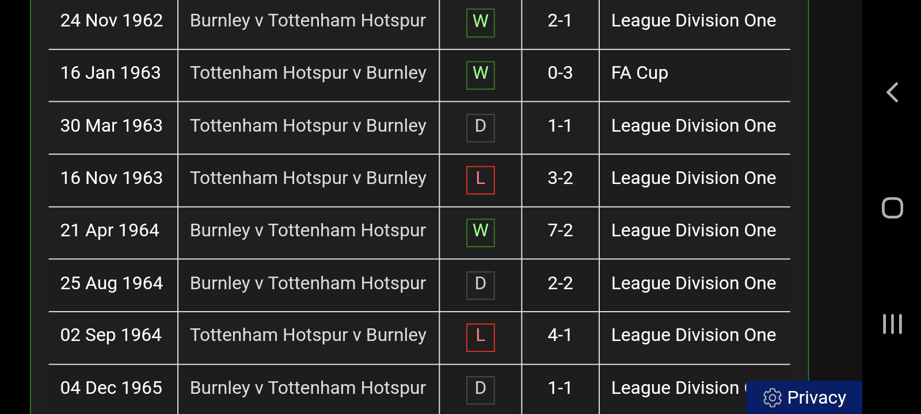This screenshot has width=921, height=414.
Task: Select the 16 Jan 1963 date cell
Action: [x=111, y=73]
